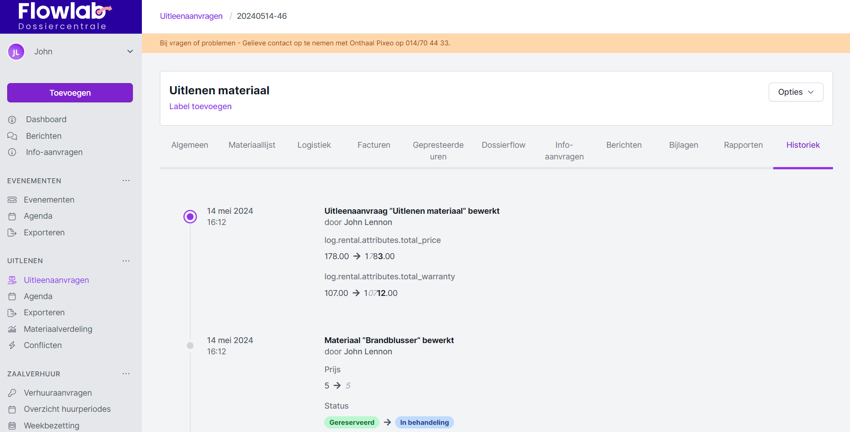This screenshot has height=432, width=850.
Task: Open the Opties dropdown
Action: (795, 92)
